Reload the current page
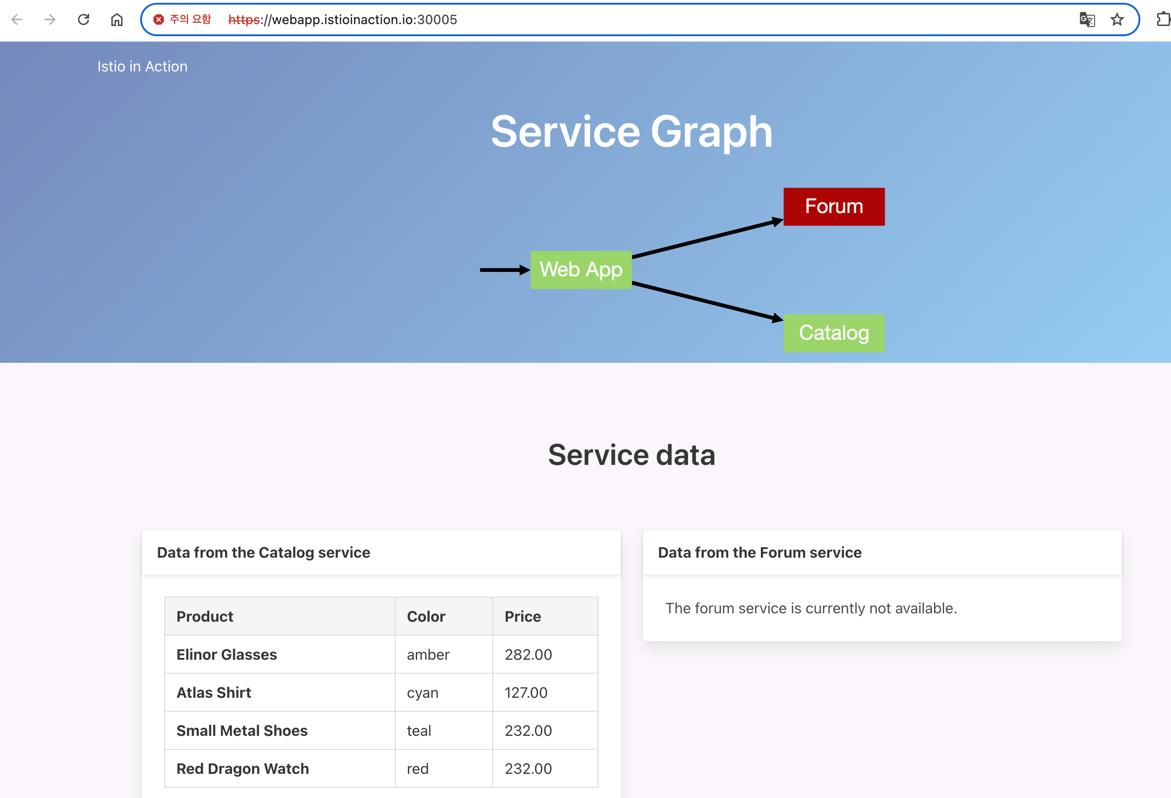 point(84,19)
